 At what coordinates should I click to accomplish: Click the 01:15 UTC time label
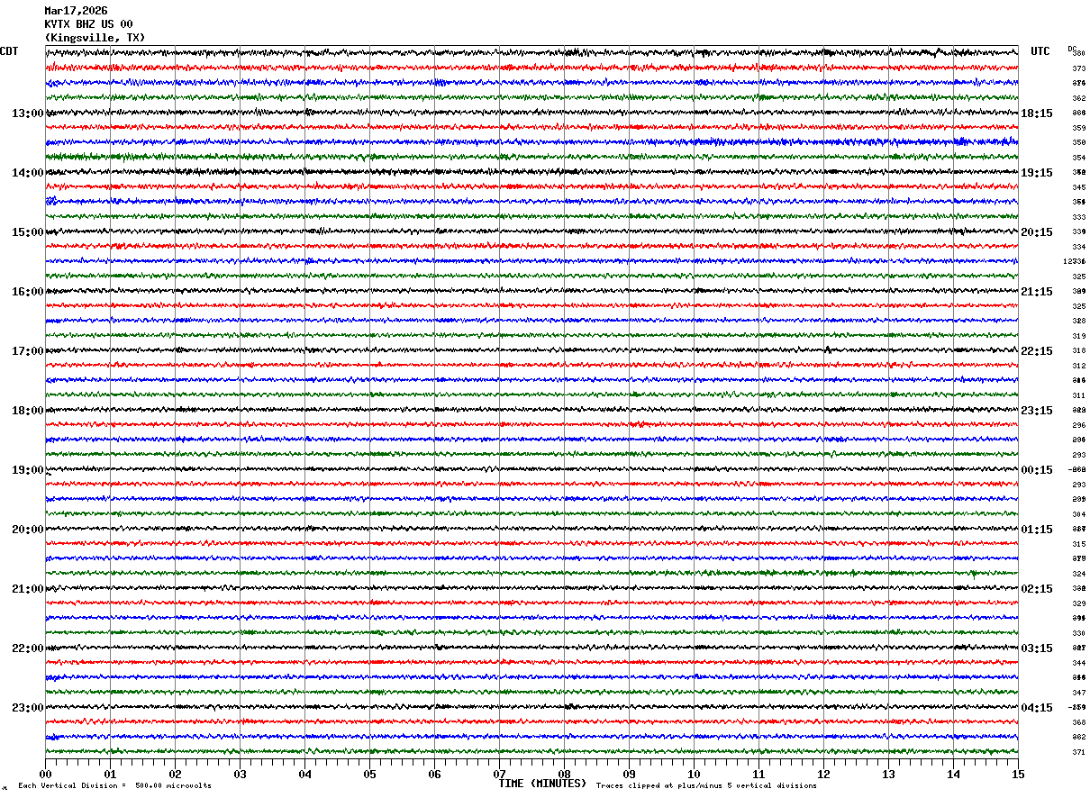1037,530
